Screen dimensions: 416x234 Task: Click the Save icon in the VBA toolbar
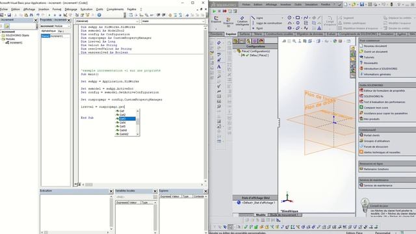point(9,15)
